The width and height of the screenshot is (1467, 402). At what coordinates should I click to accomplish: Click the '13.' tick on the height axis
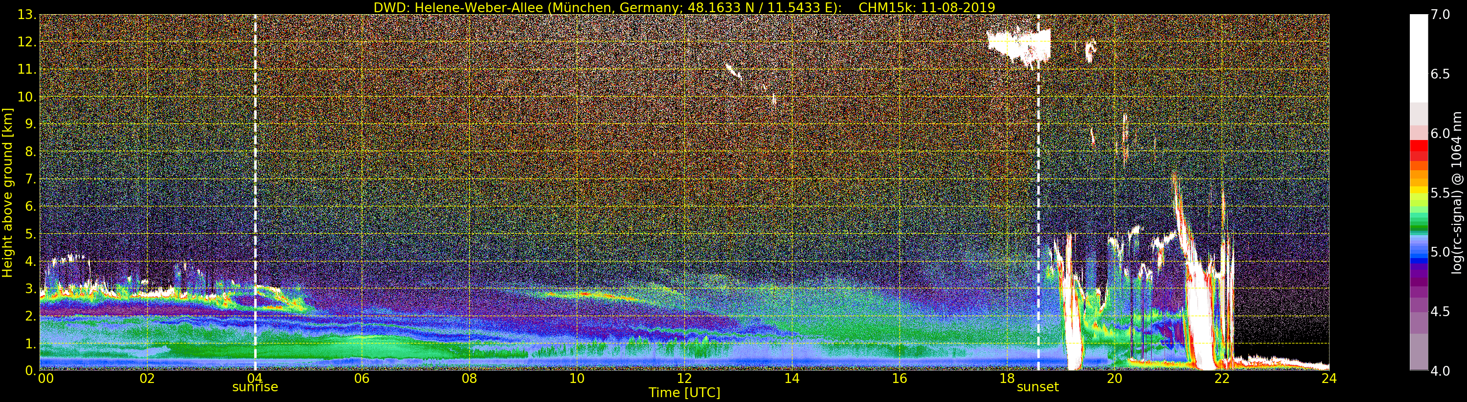click(27, 15)
